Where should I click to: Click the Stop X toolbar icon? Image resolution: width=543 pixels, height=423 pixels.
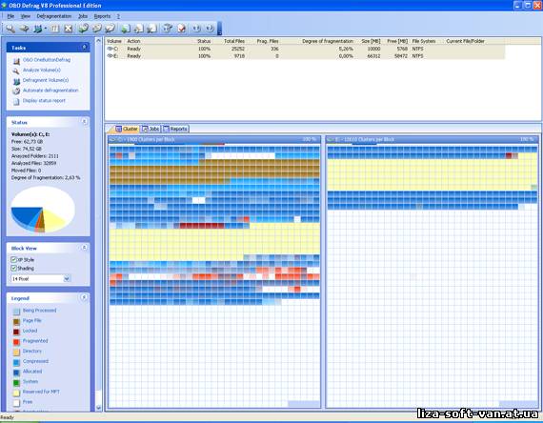[x=69, y=29]
